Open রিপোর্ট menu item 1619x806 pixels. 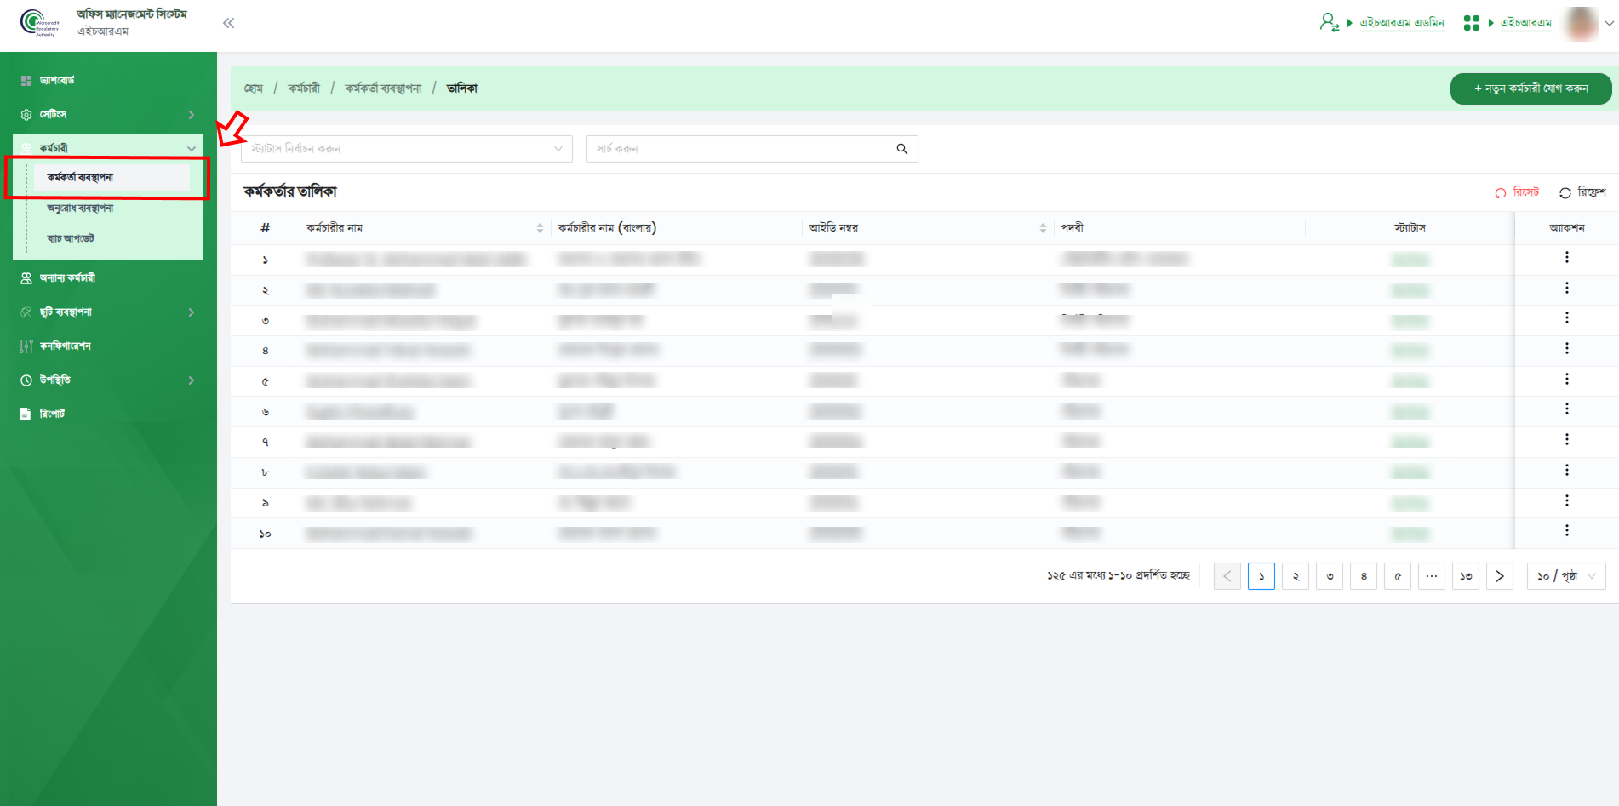click(52, 414)
